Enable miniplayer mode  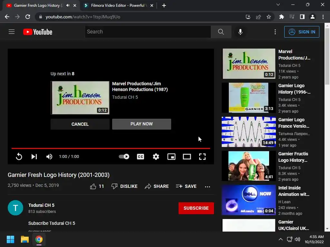coord(171,157)
